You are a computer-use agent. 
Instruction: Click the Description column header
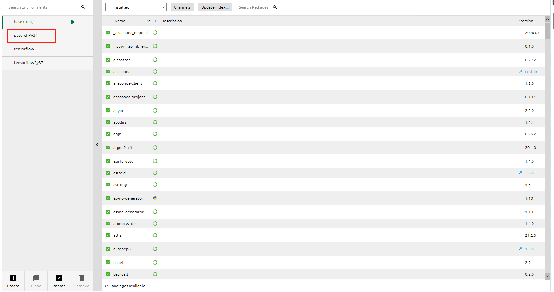pyautogui.click(x=172, y=21)
